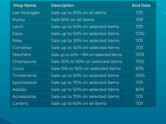Click the End Date column header

[x=141, y=5]
